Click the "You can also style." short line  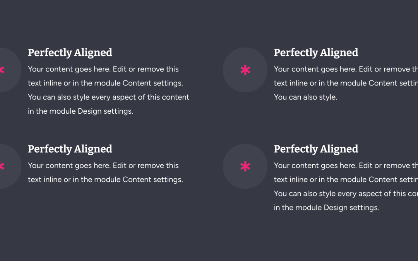(305, 97)
